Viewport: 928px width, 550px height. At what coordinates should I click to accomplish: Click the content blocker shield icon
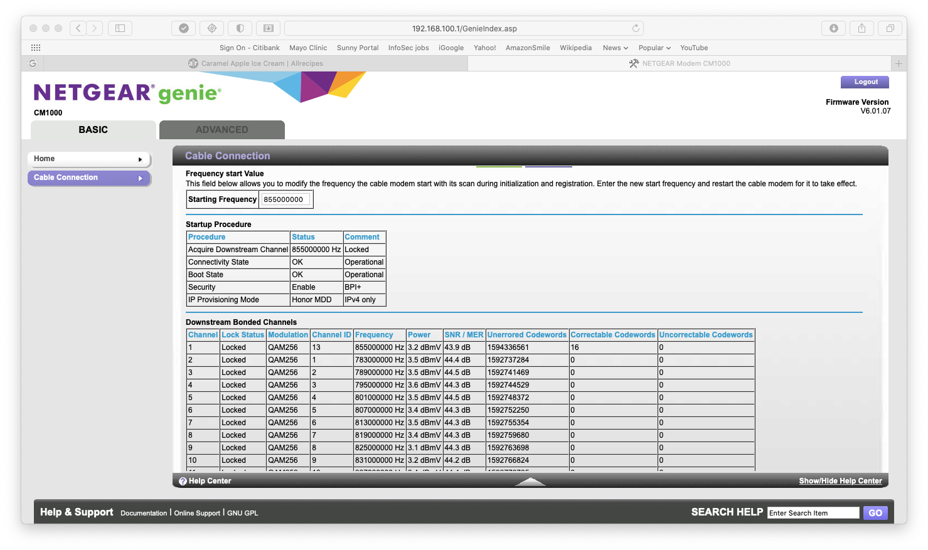[240, 28]
